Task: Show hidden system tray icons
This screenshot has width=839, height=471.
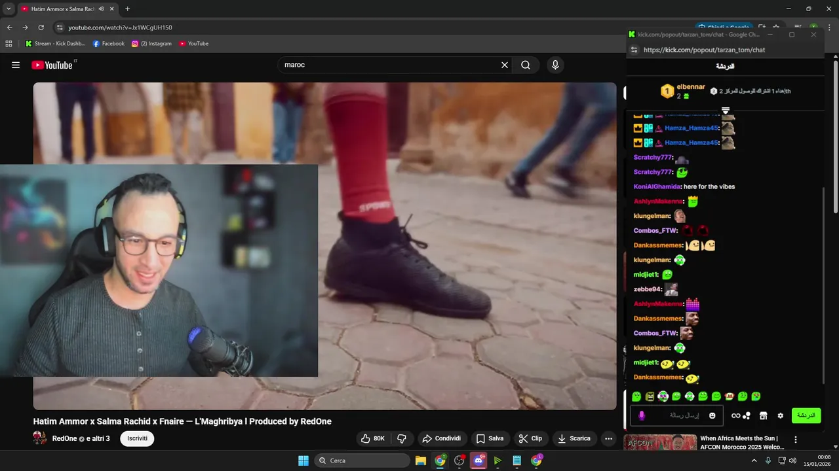Action: pos(754,461)
